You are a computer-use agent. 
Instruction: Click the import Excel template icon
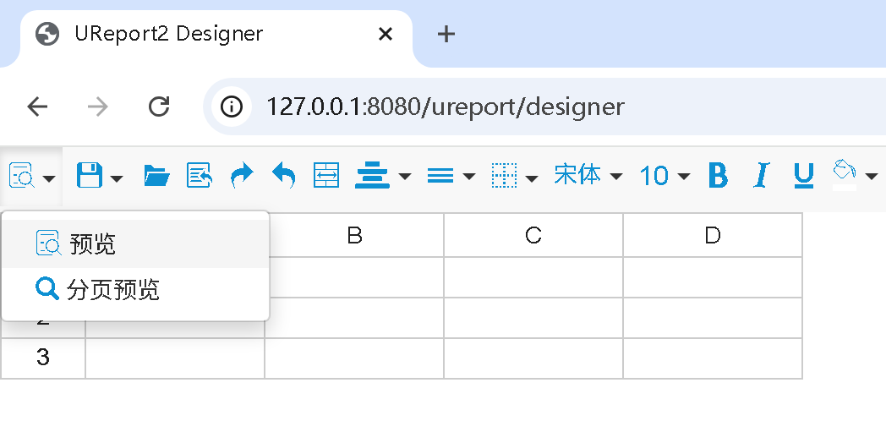coord(200,176)
